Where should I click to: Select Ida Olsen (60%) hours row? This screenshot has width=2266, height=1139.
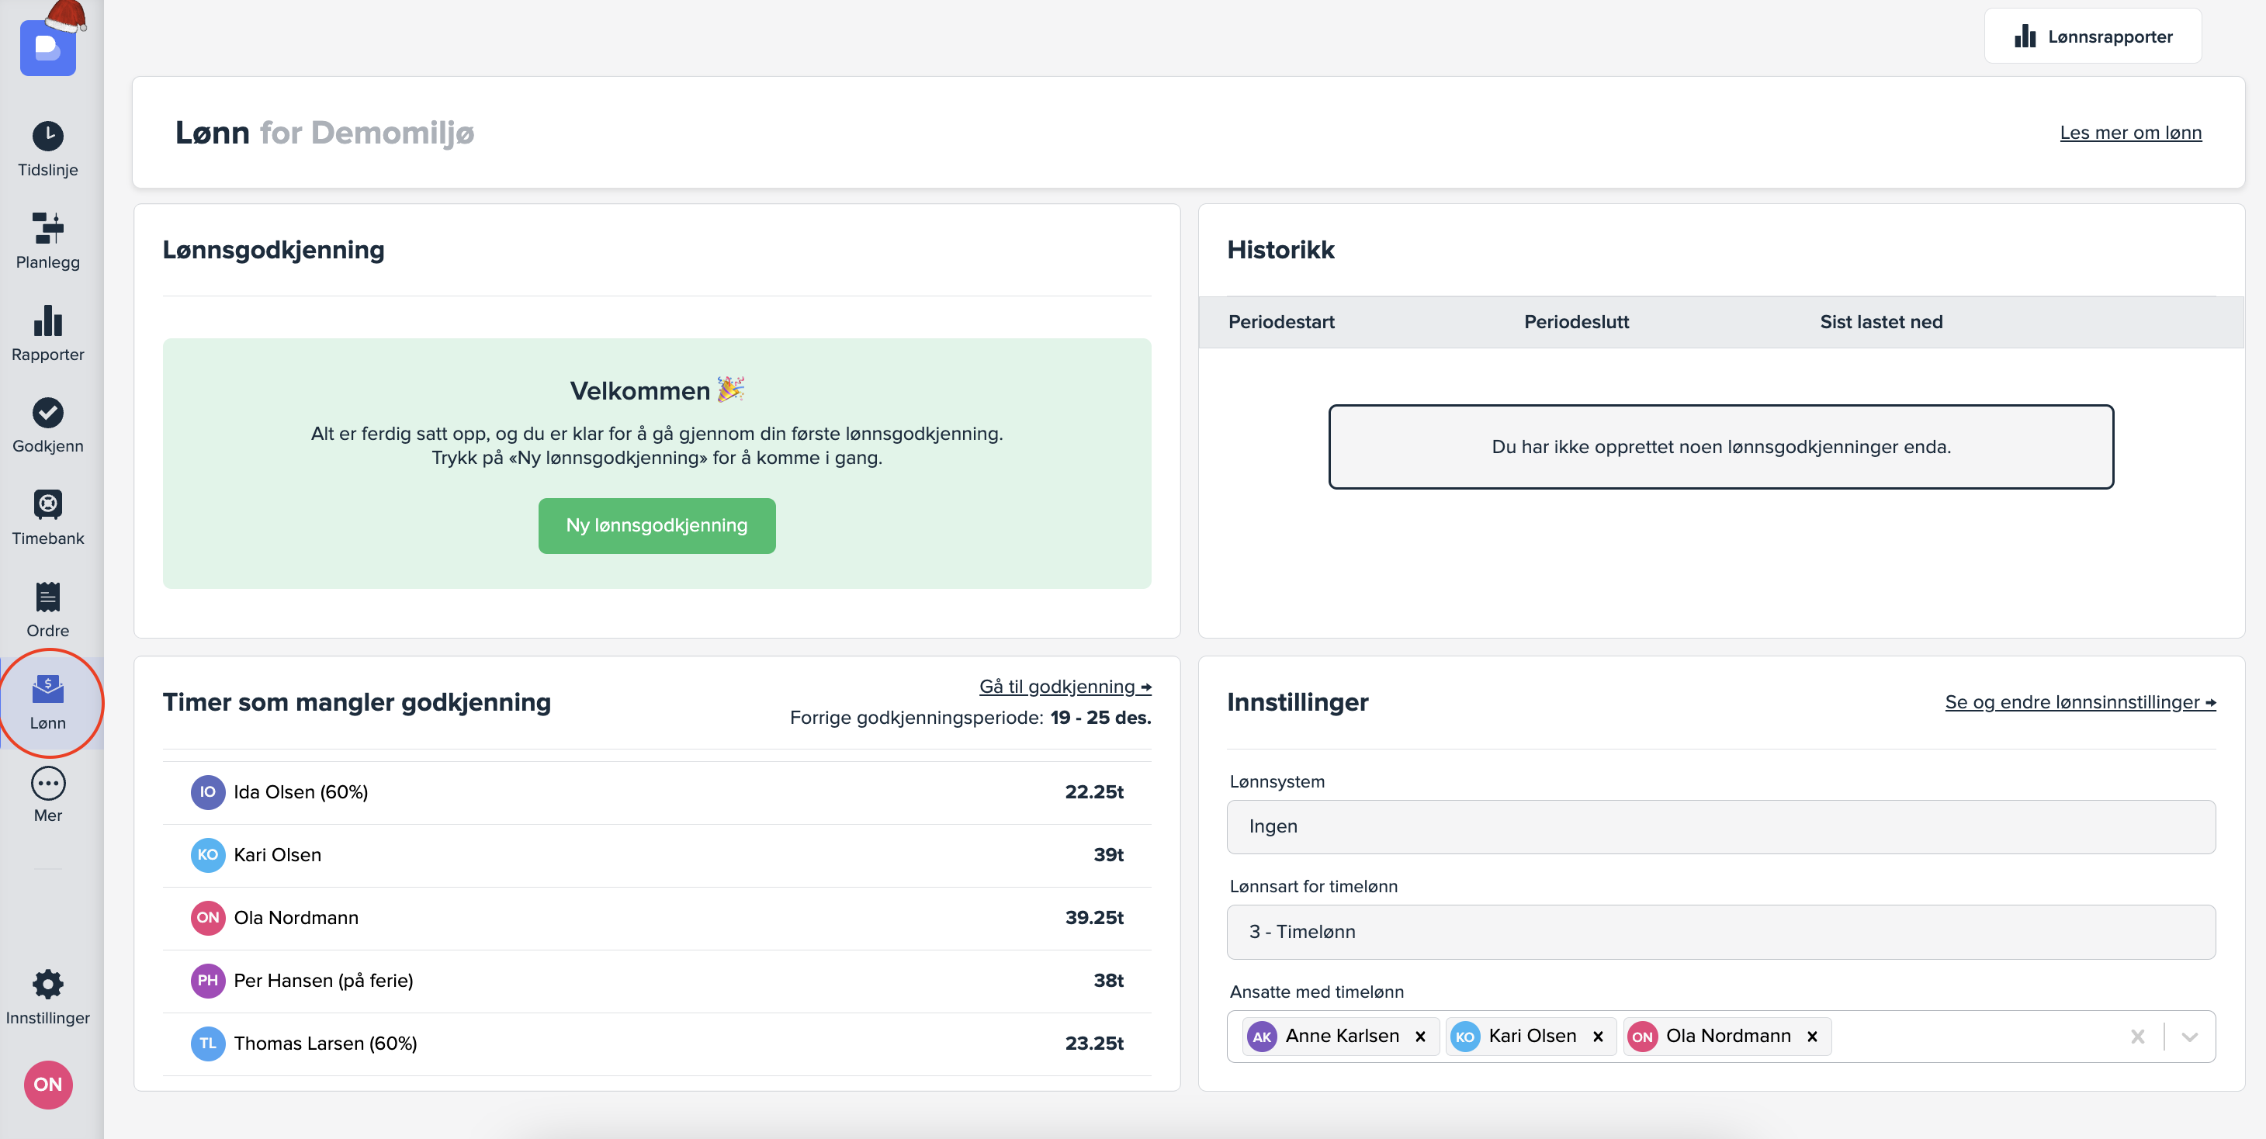pos(657,791)
